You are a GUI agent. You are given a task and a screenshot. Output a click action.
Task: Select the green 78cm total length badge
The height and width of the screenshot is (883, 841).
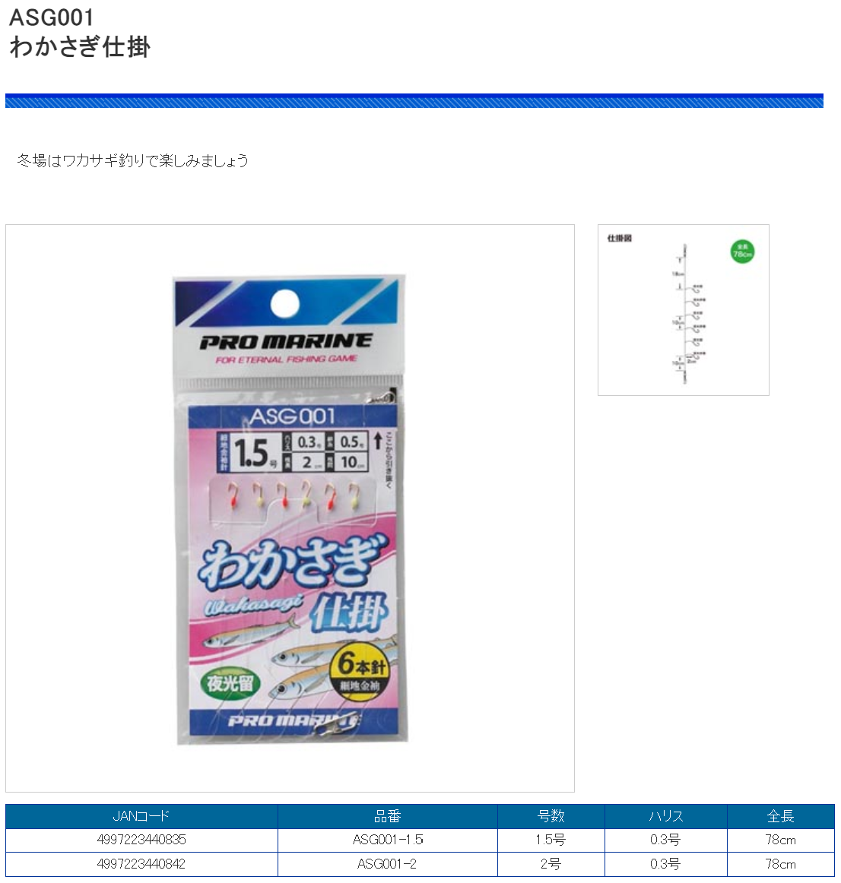[742, 252]
